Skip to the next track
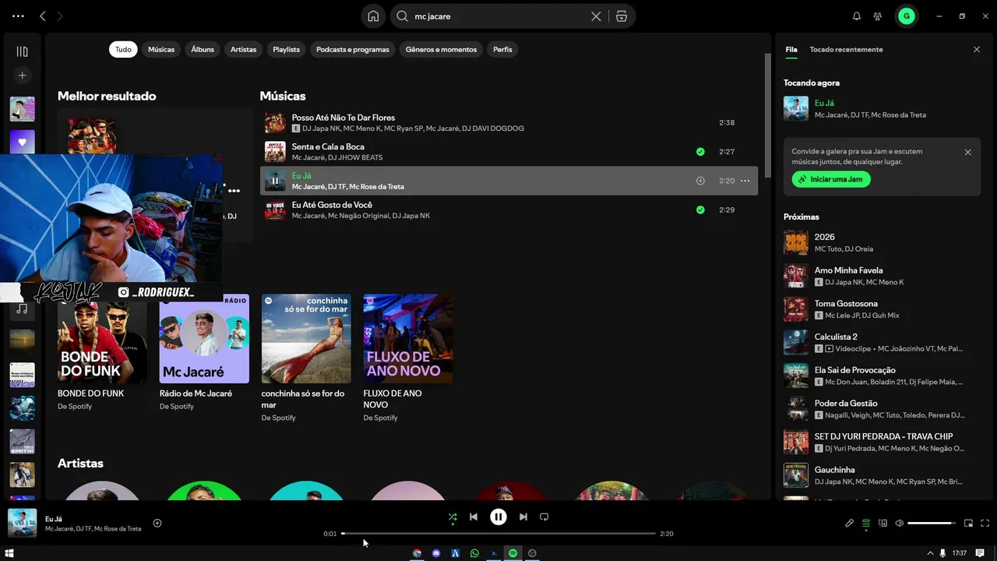Image resolution: width=997 pixels, height=561 pixels. click(523, 517)
